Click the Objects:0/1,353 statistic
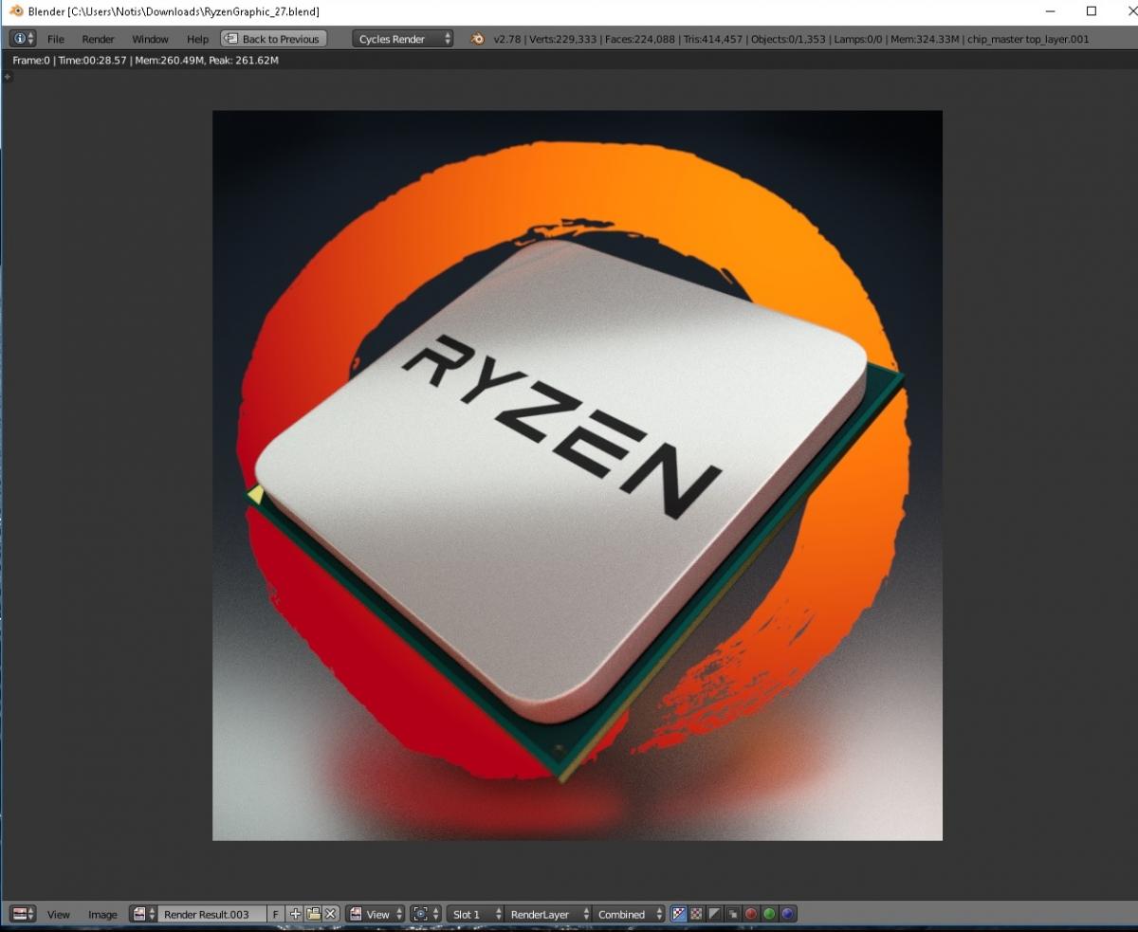Screen dimensions: 1138x932 pyautogui.click(x=789, y=39)
